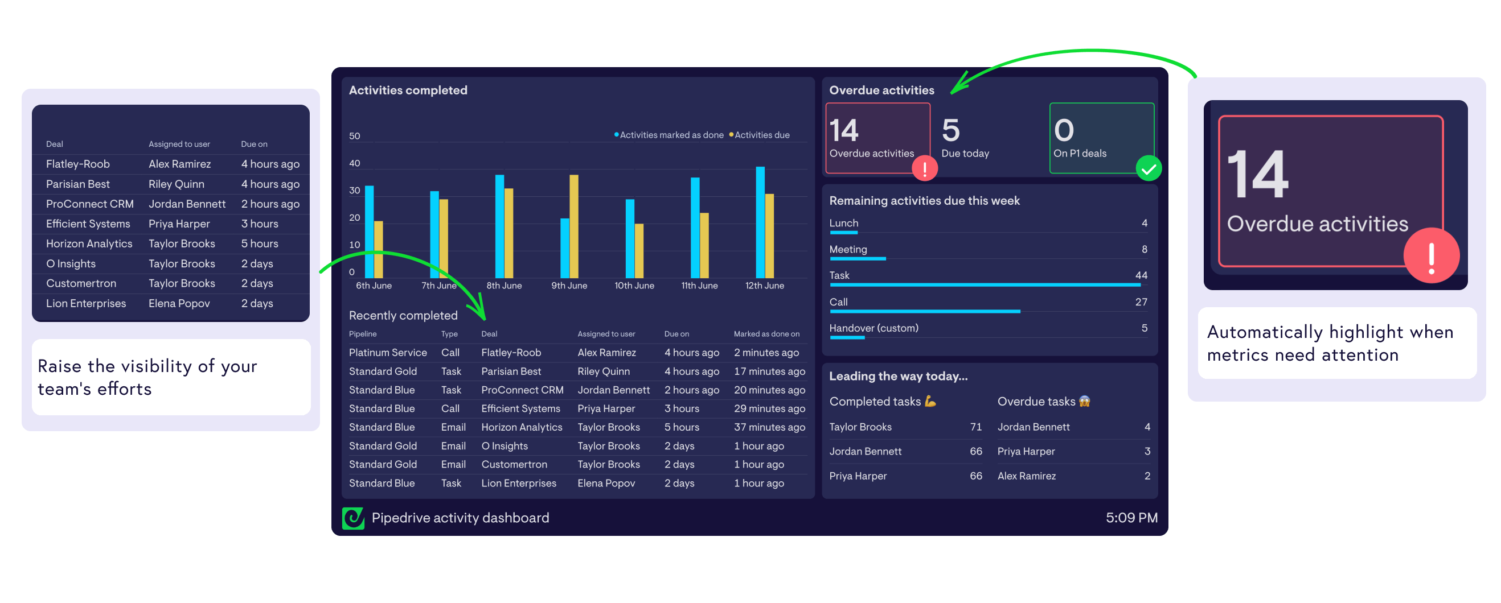The width and height of the screenshot is (1501, 603).
Task: Click O Insights in Recently completed table
Action: coord(505,447)
